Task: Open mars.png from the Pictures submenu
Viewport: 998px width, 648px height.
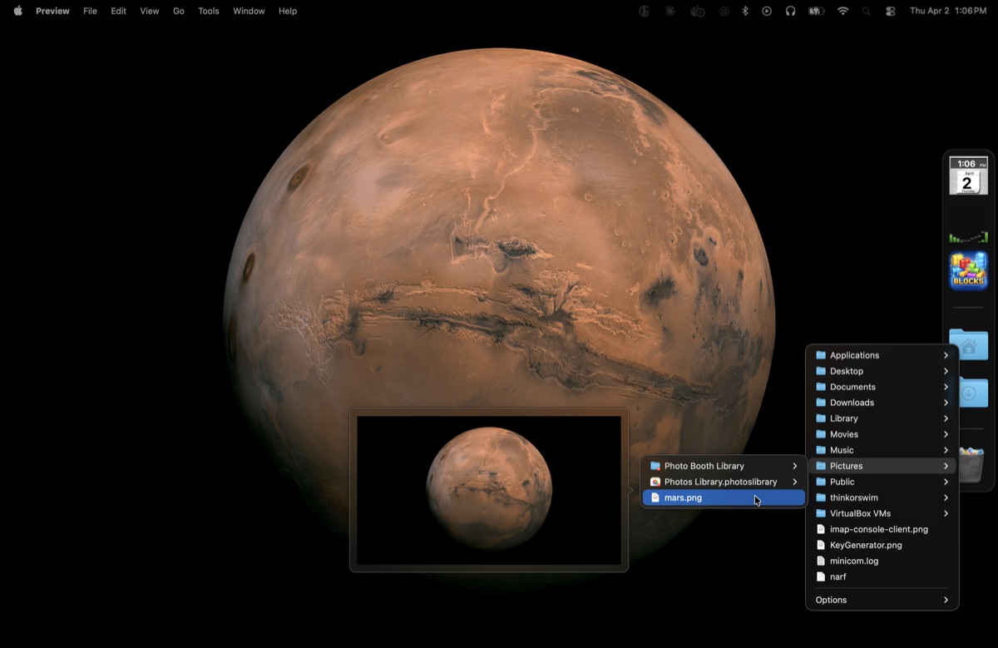Action: pos(724,497)
